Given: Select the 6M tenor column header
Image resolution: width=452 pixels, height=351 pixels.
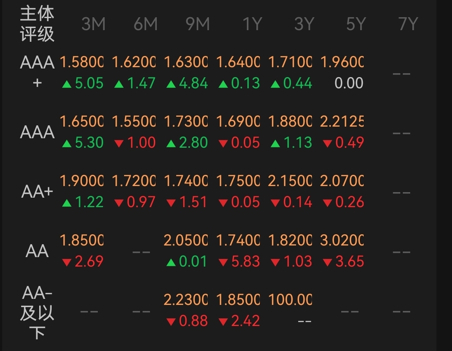Looking at the screenshot, I should (x=145, y=25).
